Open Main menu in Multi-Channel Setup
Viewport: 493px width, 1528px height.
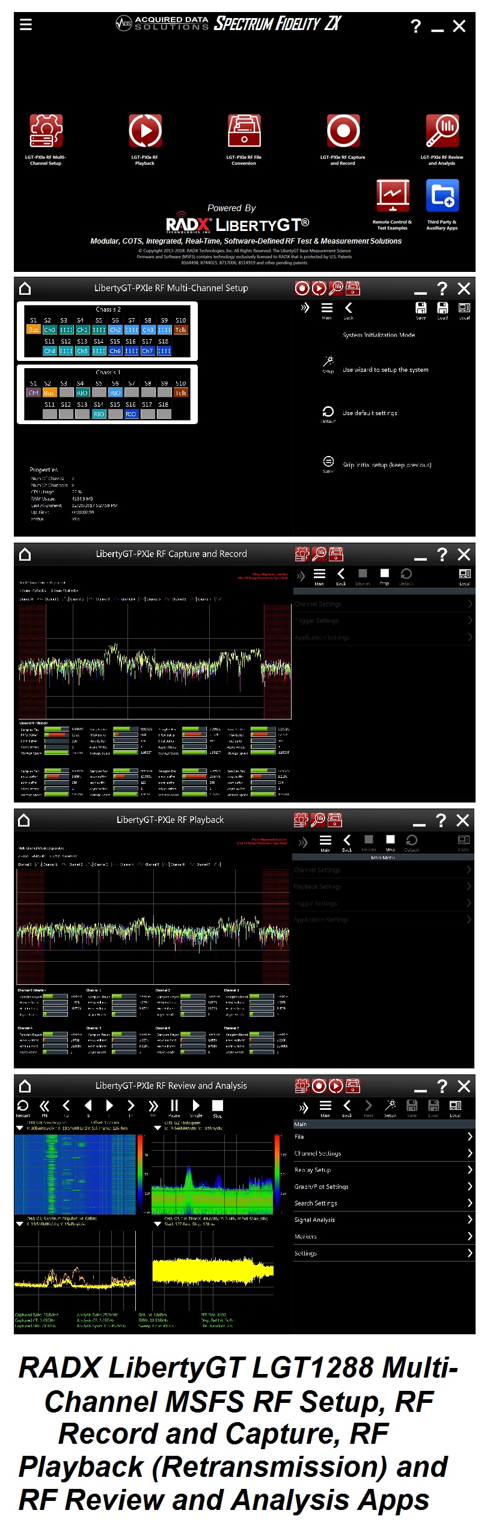[x=327, y=310]
